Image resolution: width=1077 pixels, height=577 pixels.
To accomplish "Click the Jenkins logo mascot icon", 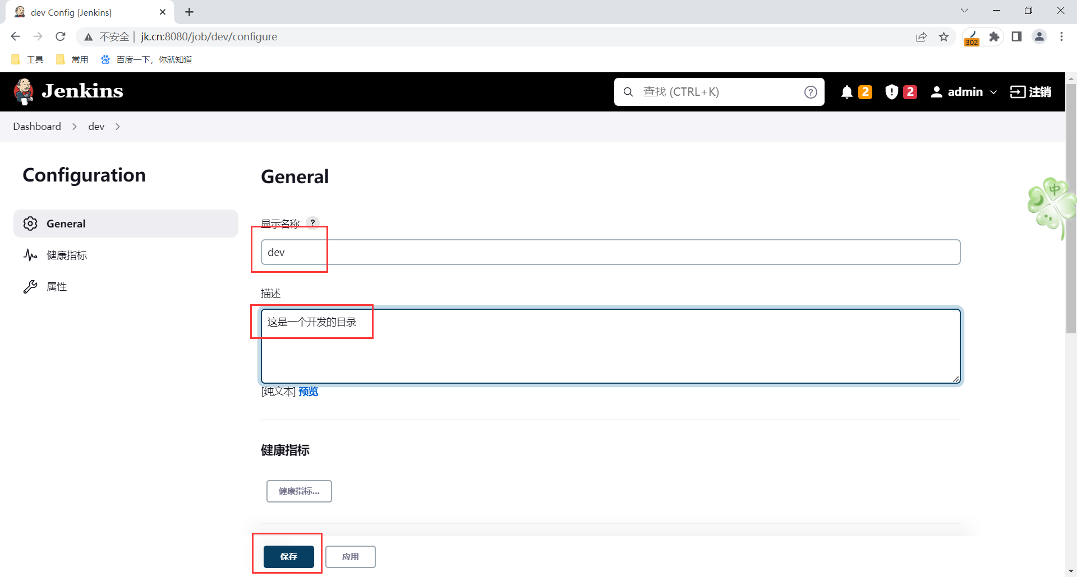I will pos(24,91).
